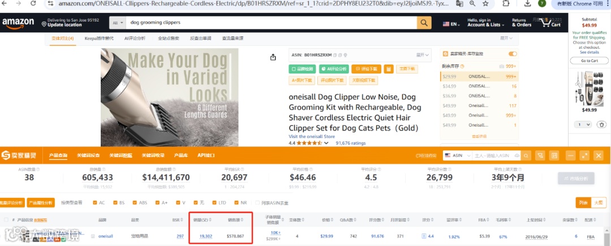611x246 pixels.
Task: Click the Go to Cart button
Action: 589,61
